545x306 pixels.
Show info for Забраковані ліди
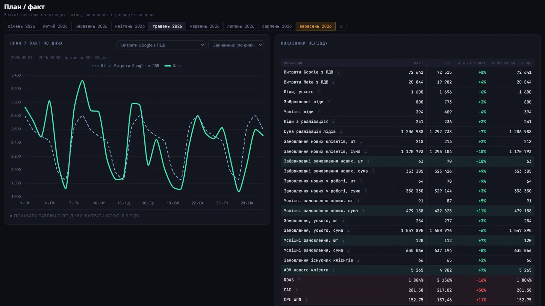[x=329, y=102]
